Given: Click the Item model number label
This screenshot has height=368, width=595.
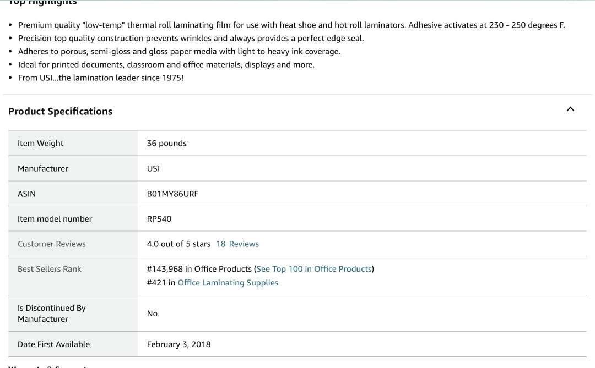Looking at the screenshot, I should (55, 219).
